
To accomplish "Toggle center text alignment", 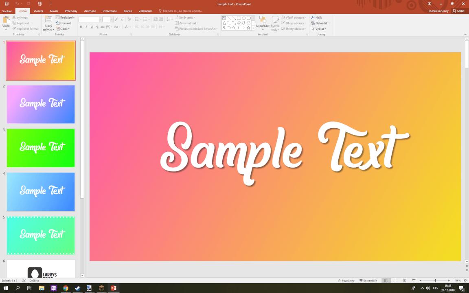I will coord(141,27).
